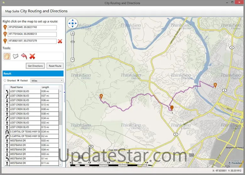Click the turn-right icon of the LOST CREEK BLVD 0.07 mi row
The width and height of the screenshot is (245, 175).
7,96
